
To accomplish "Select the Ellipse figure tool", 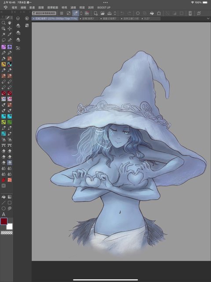I will pyautogui.click(x=4, y=208).
